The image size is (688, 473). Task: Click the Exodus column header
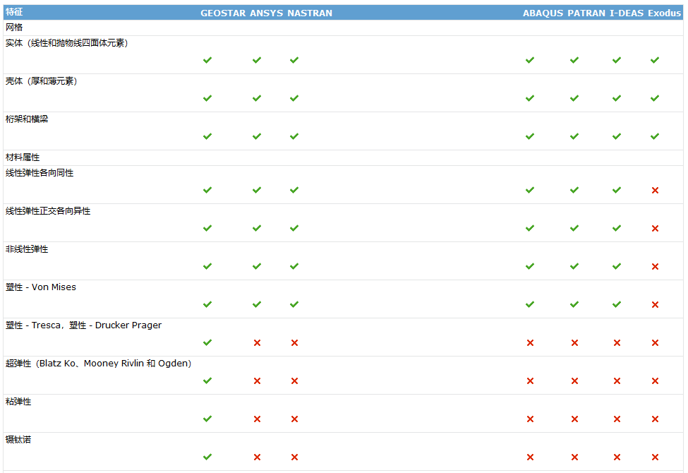[664, 13]
